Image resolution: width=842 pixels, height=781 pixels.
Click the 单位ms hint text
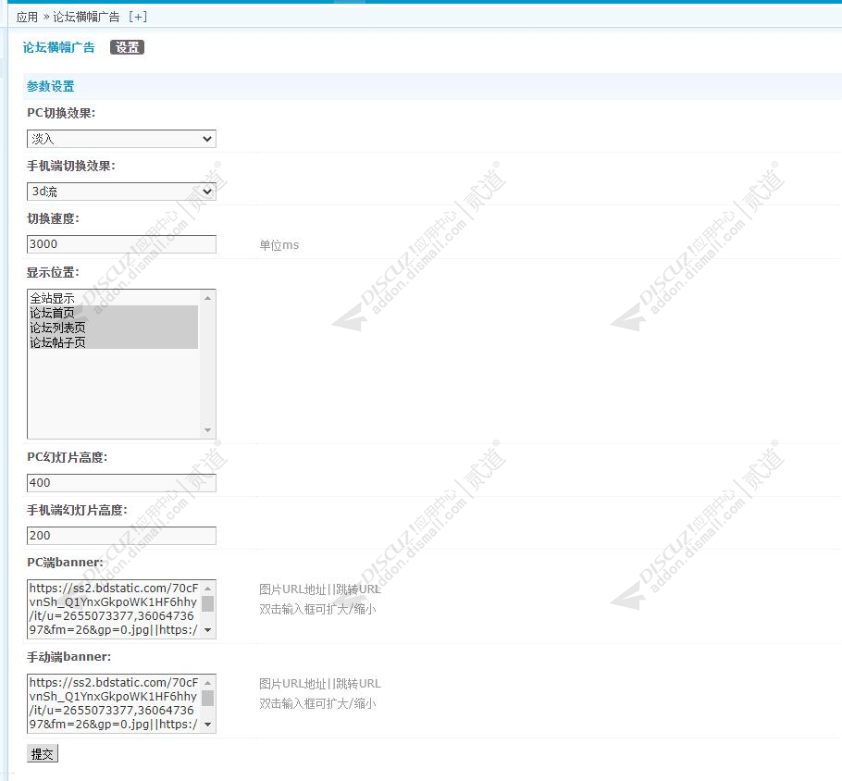[279, 245]
